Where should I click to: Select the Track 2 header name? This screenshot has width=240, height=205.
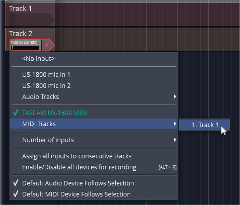pyautogui.click(x=21, y=34)
